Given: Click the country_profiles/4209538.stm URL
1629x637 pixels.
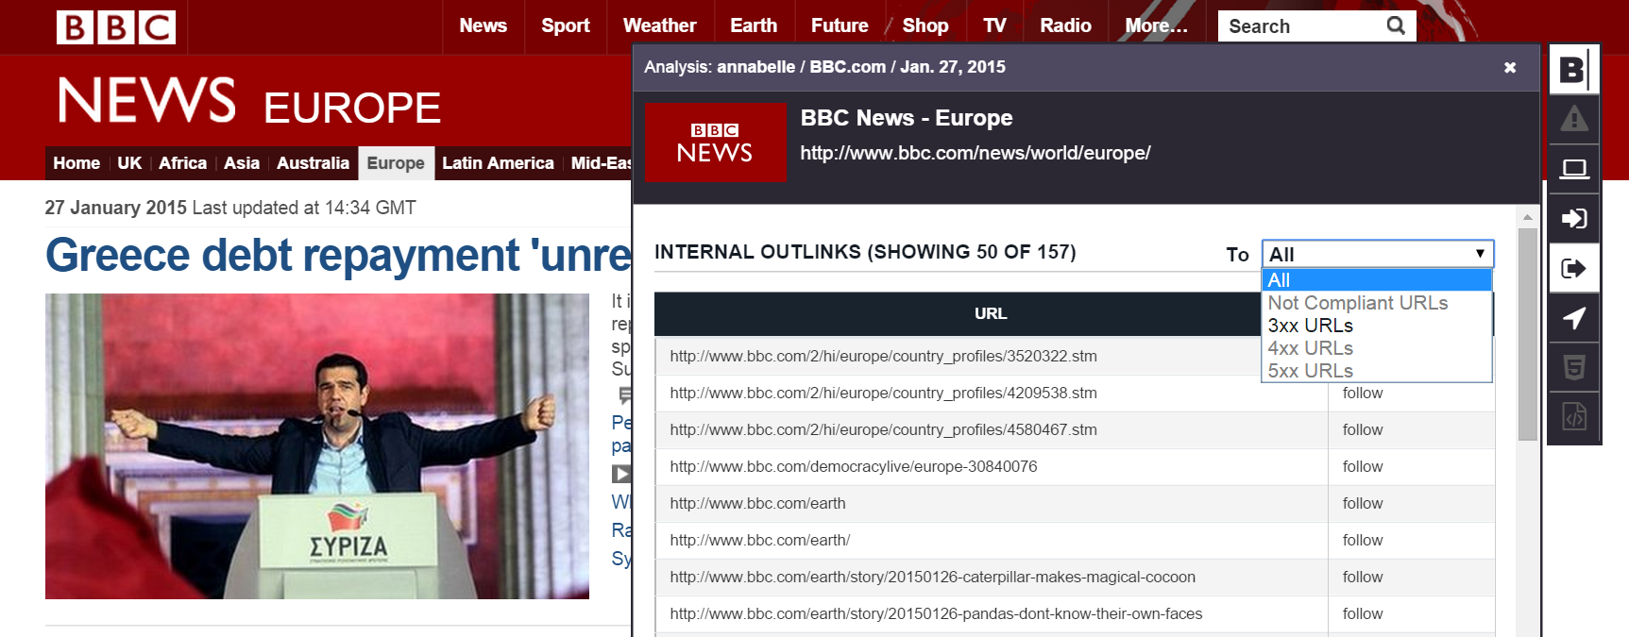Looking at the screenshot, I should tap(883, 393).
